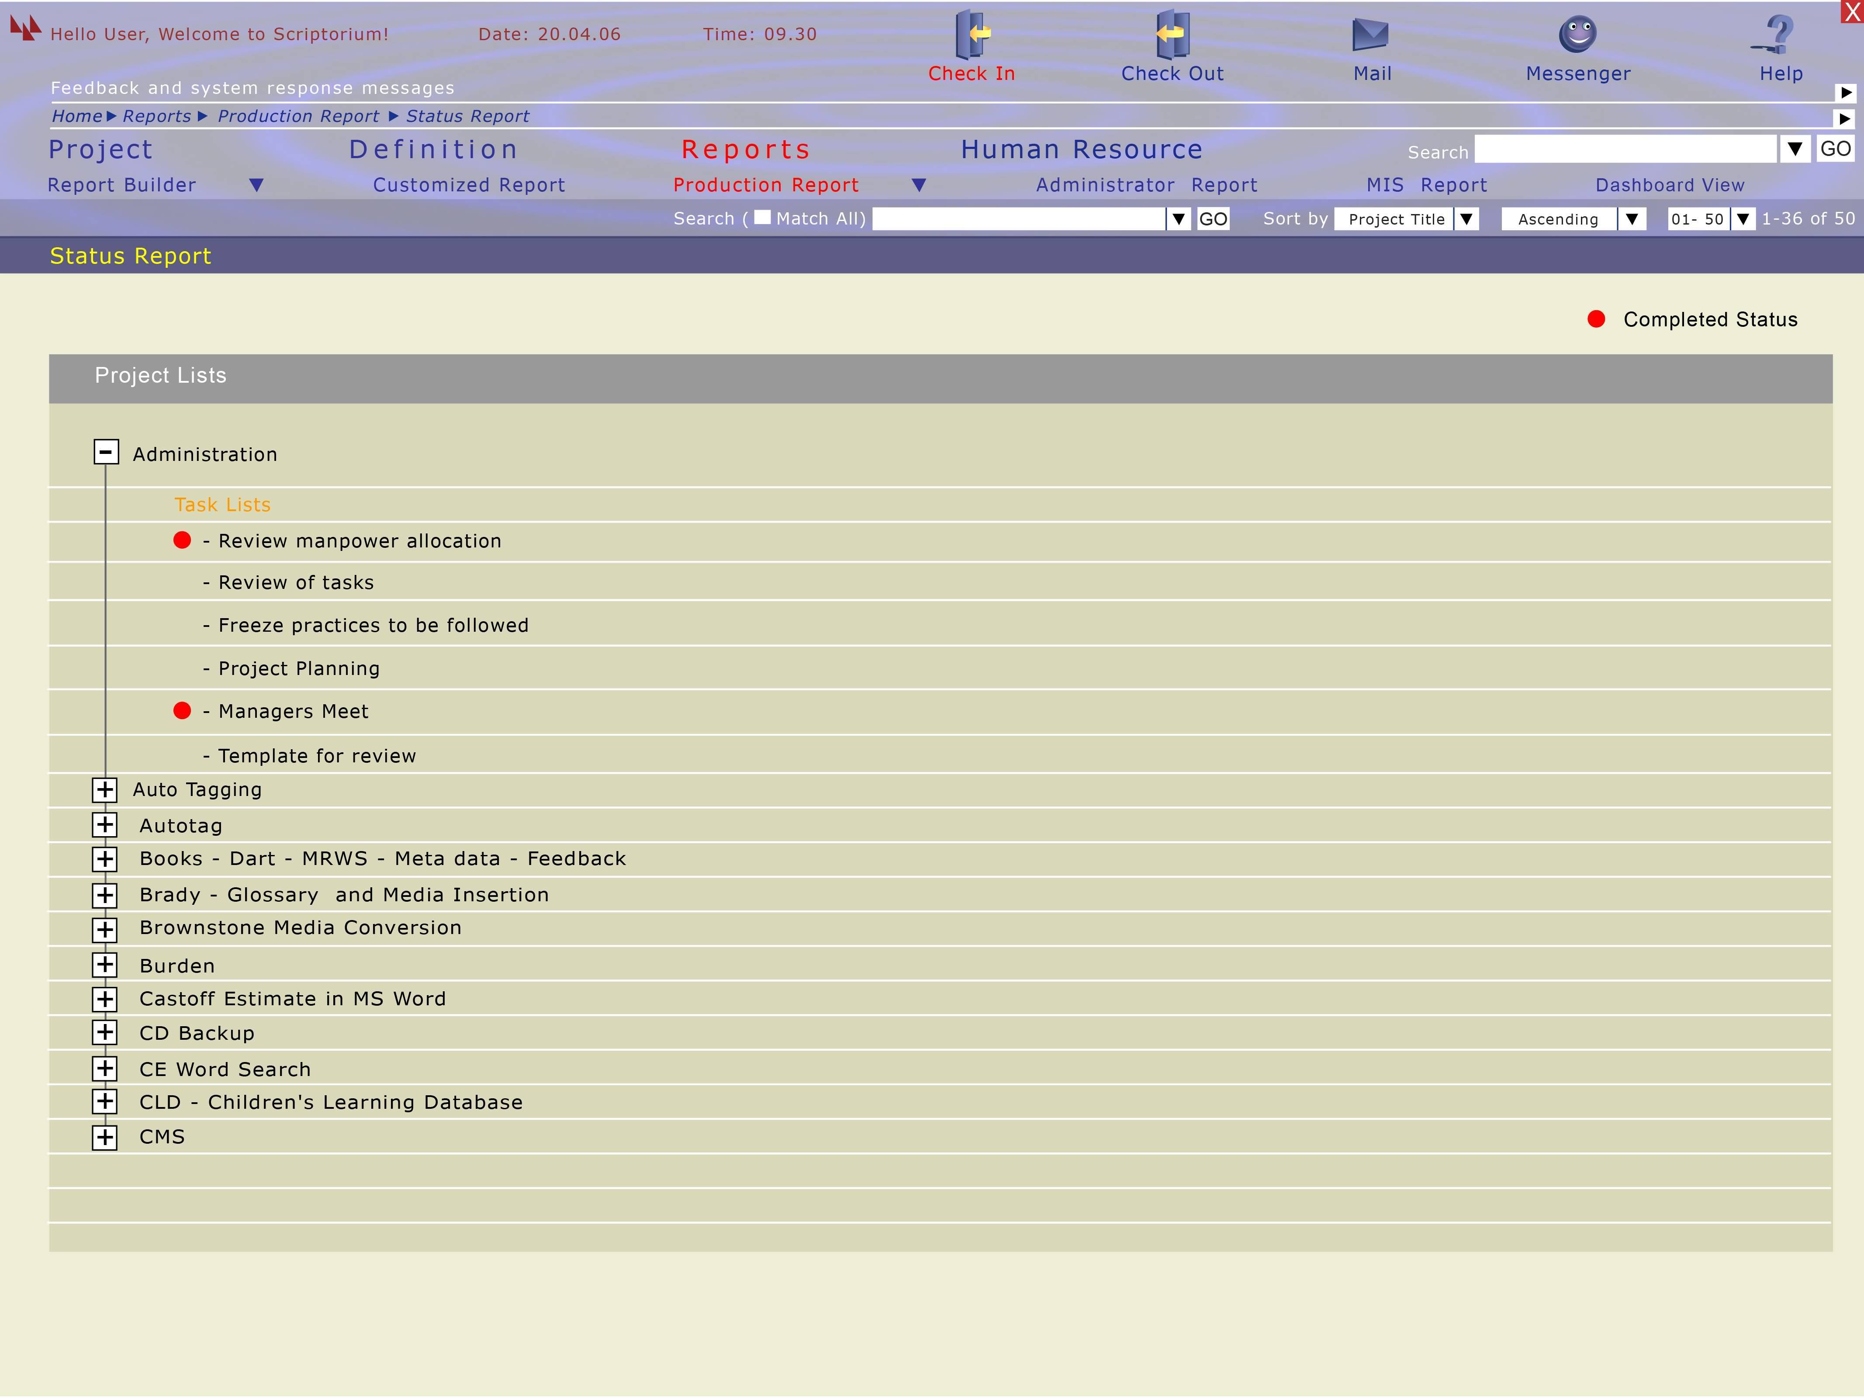Click the Scriptorium logo icon
The width and height of the screenshot is (1864, 1398).
tap(25, 28)
